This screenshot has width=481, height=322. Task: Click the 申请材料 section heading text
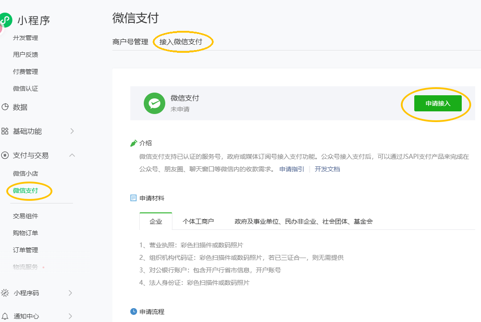tap(152, 198)
